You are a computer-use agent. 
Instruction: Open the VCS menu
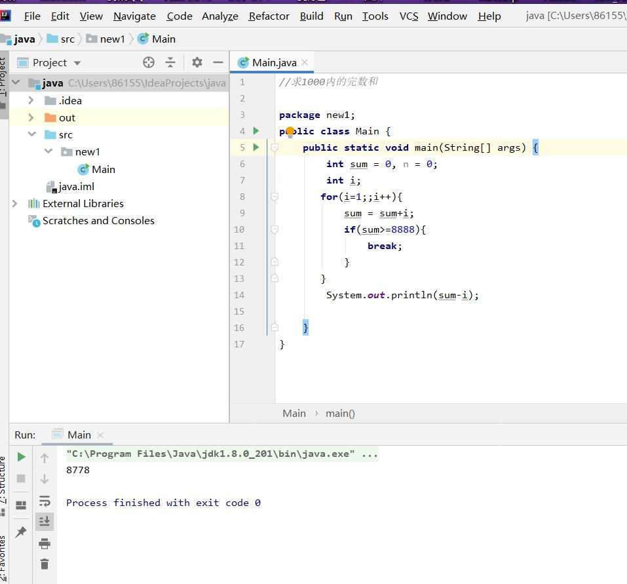point(409,16)
